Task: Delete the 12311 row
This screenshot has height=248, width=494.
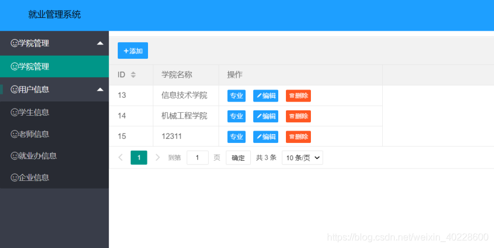Action: [298, 136]
